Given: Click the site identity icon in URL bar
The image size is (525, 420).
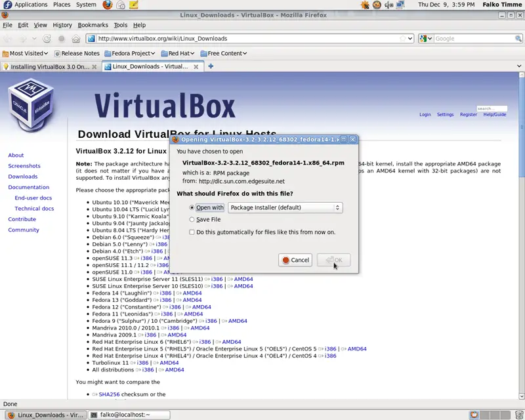Looking at the screenshot, I should [91, 39].
